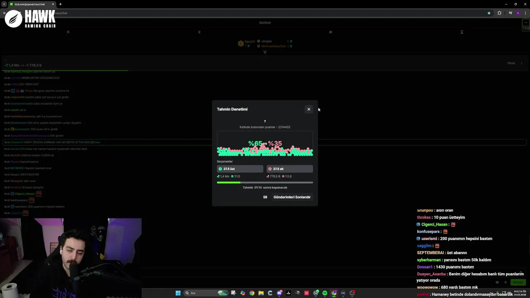Click the Tahmin 01:14 sonra kapanacak text
Image resolution: width=530 pixels, height=298 pixels.
[265, 187]
